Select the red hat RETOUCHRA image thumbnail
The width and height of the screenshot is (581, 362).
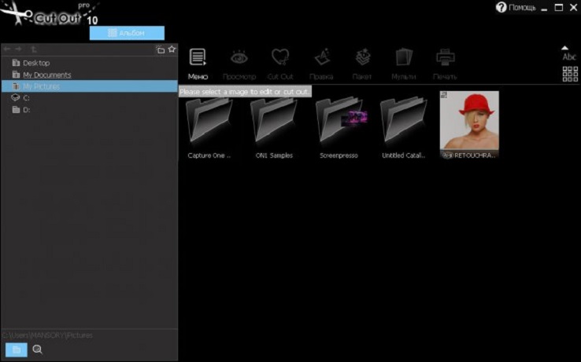coord(469,125)
